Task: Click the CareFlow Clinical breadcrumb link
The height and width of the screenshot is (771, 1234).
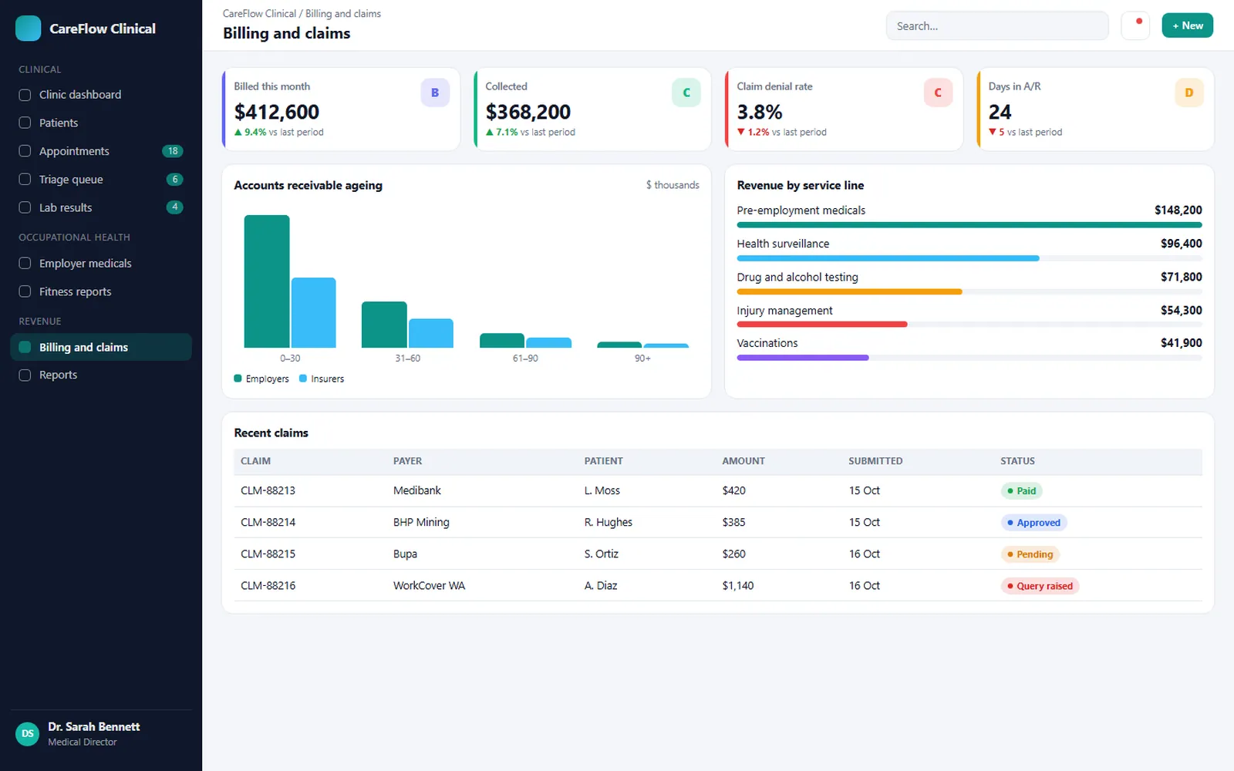Action: tap(259, 14)
